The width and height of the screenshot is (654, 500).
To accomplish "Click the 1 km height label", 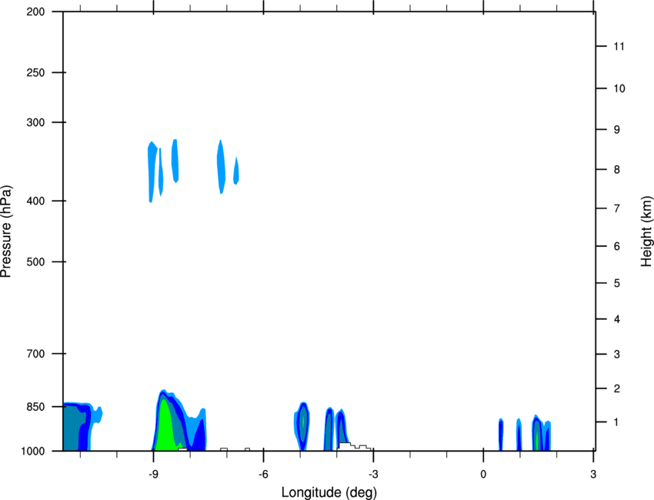I will click(617, 422).
